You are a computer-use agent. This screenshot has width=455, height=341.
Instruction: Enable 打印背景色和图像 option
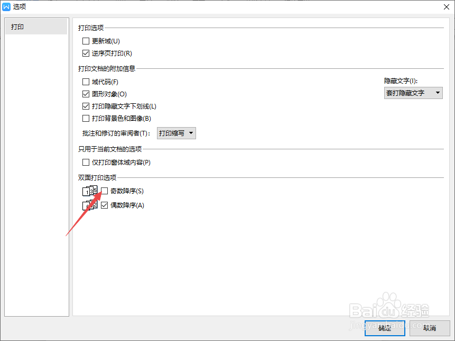(86, 118)
